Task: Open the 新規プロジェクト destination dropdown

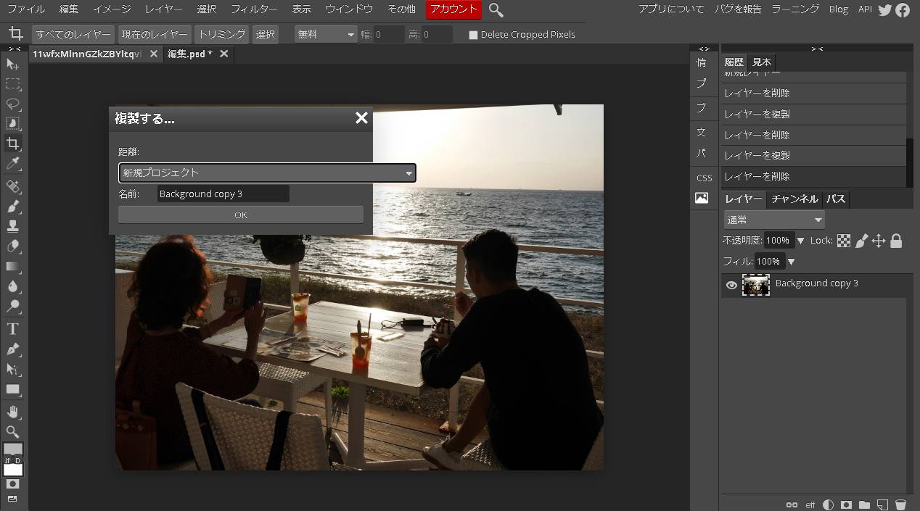Action: [267, 173]
